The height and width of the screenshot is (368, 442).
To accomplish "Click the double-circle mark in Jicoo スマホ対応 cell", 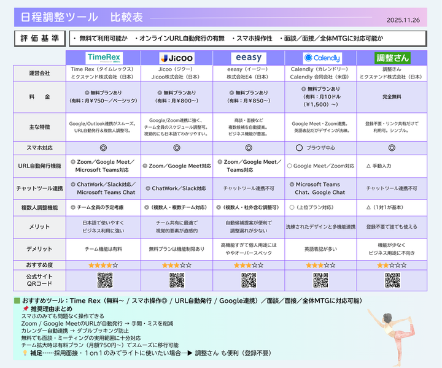I will [177, 148].
